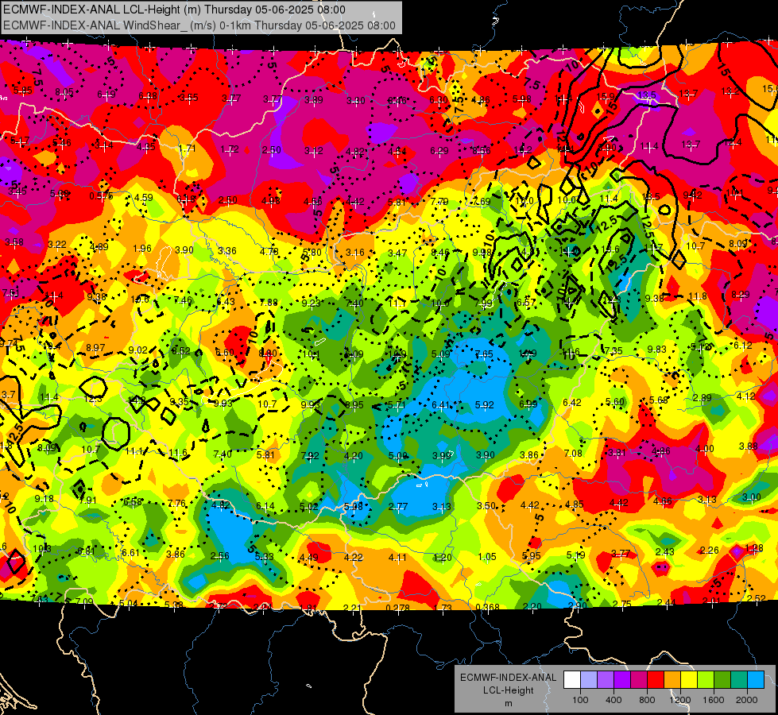Click the 5.85 grid value

point(23,91)
